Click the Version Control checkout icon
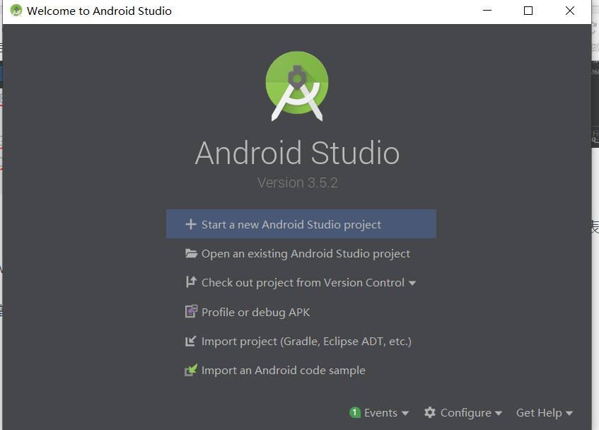599x430 pixels. coord(191,281)
